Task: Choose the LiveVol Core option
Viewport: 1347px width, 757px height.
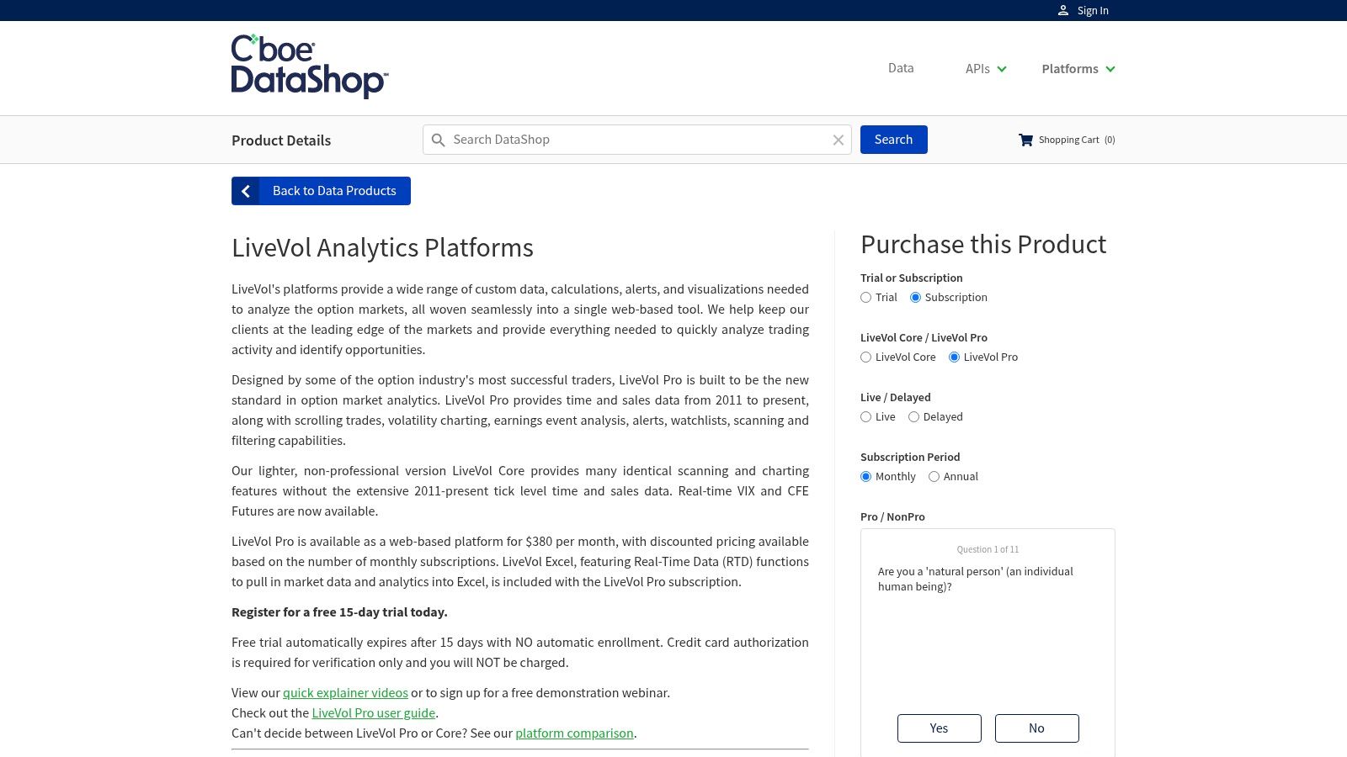Action: click(865, 357)
